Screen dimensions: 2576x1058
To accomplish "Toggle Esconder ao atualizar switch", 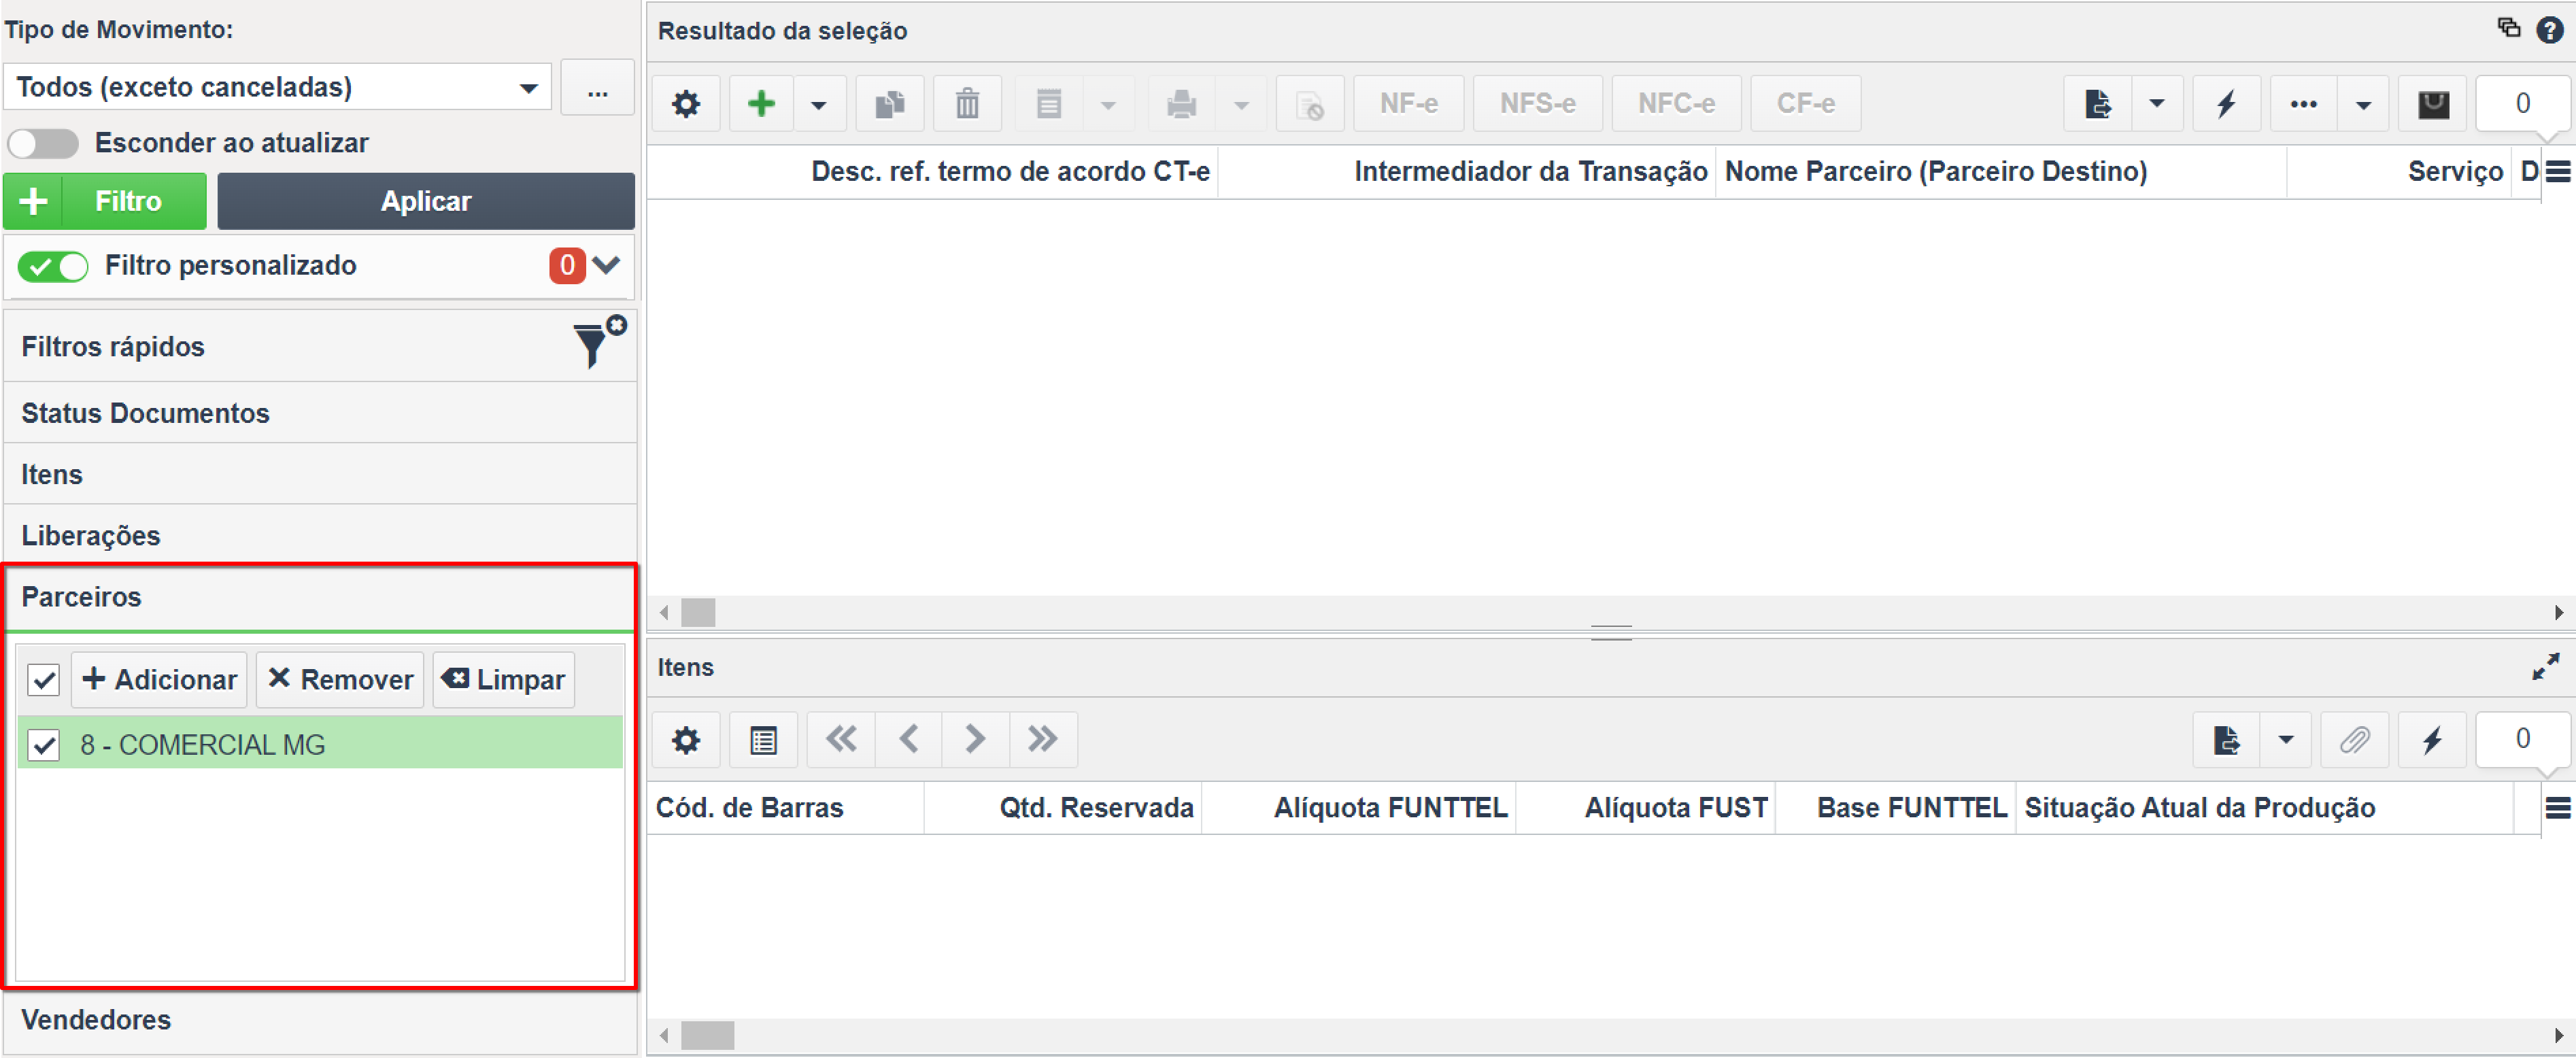I will click(x=42, y=143).
